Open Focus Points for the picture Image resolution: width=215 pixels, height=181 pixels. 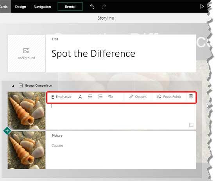click(x=169, y=97)
